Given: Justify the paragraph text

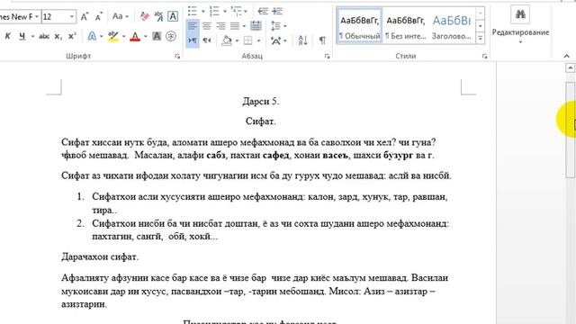Looking at the screenshot, I should tap(235, 26).
